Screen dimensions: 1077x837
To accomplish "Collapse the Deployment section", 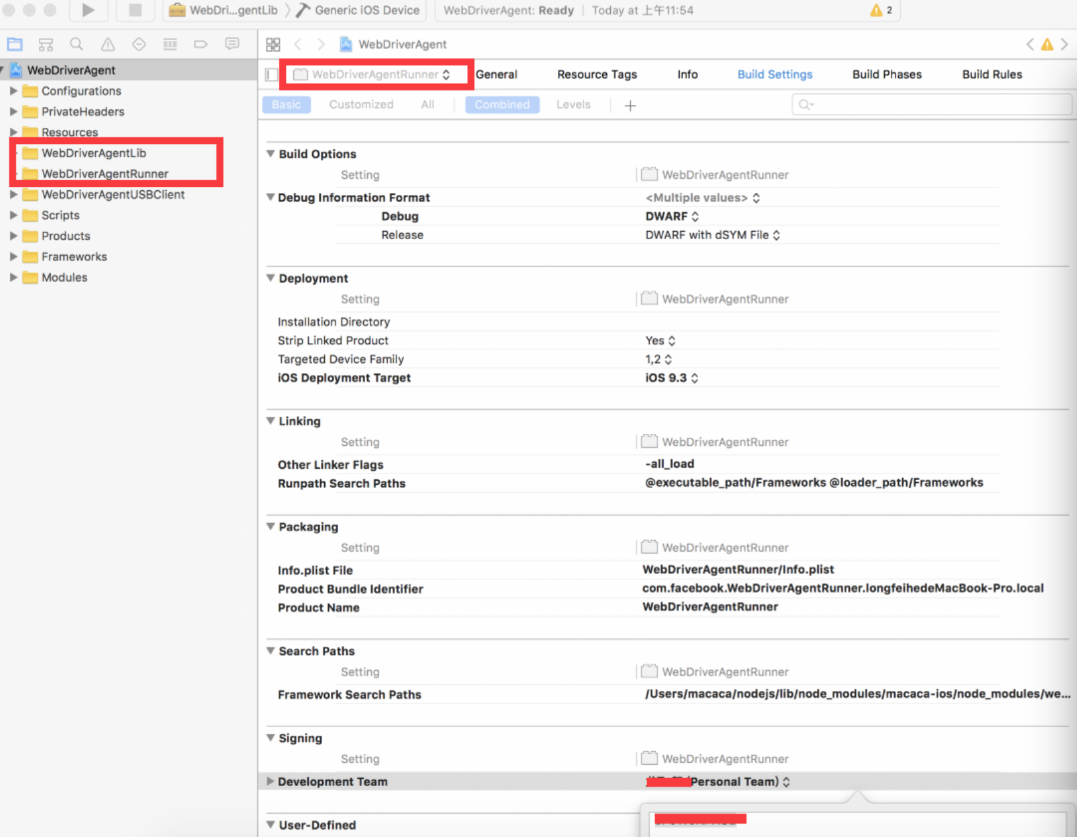I will (x=271, y=278).
